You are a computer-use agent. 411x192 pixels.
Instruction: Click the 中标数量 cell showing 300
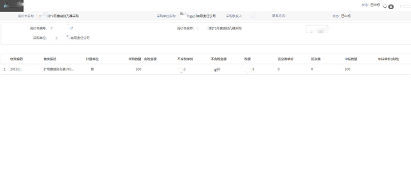[347, 69]
